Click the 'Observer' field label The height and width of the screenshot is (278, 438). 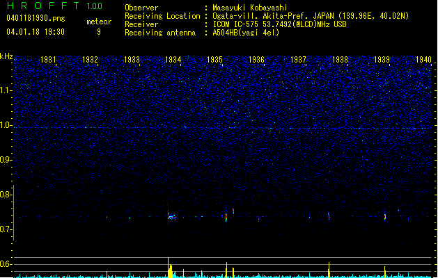[141, 8]
